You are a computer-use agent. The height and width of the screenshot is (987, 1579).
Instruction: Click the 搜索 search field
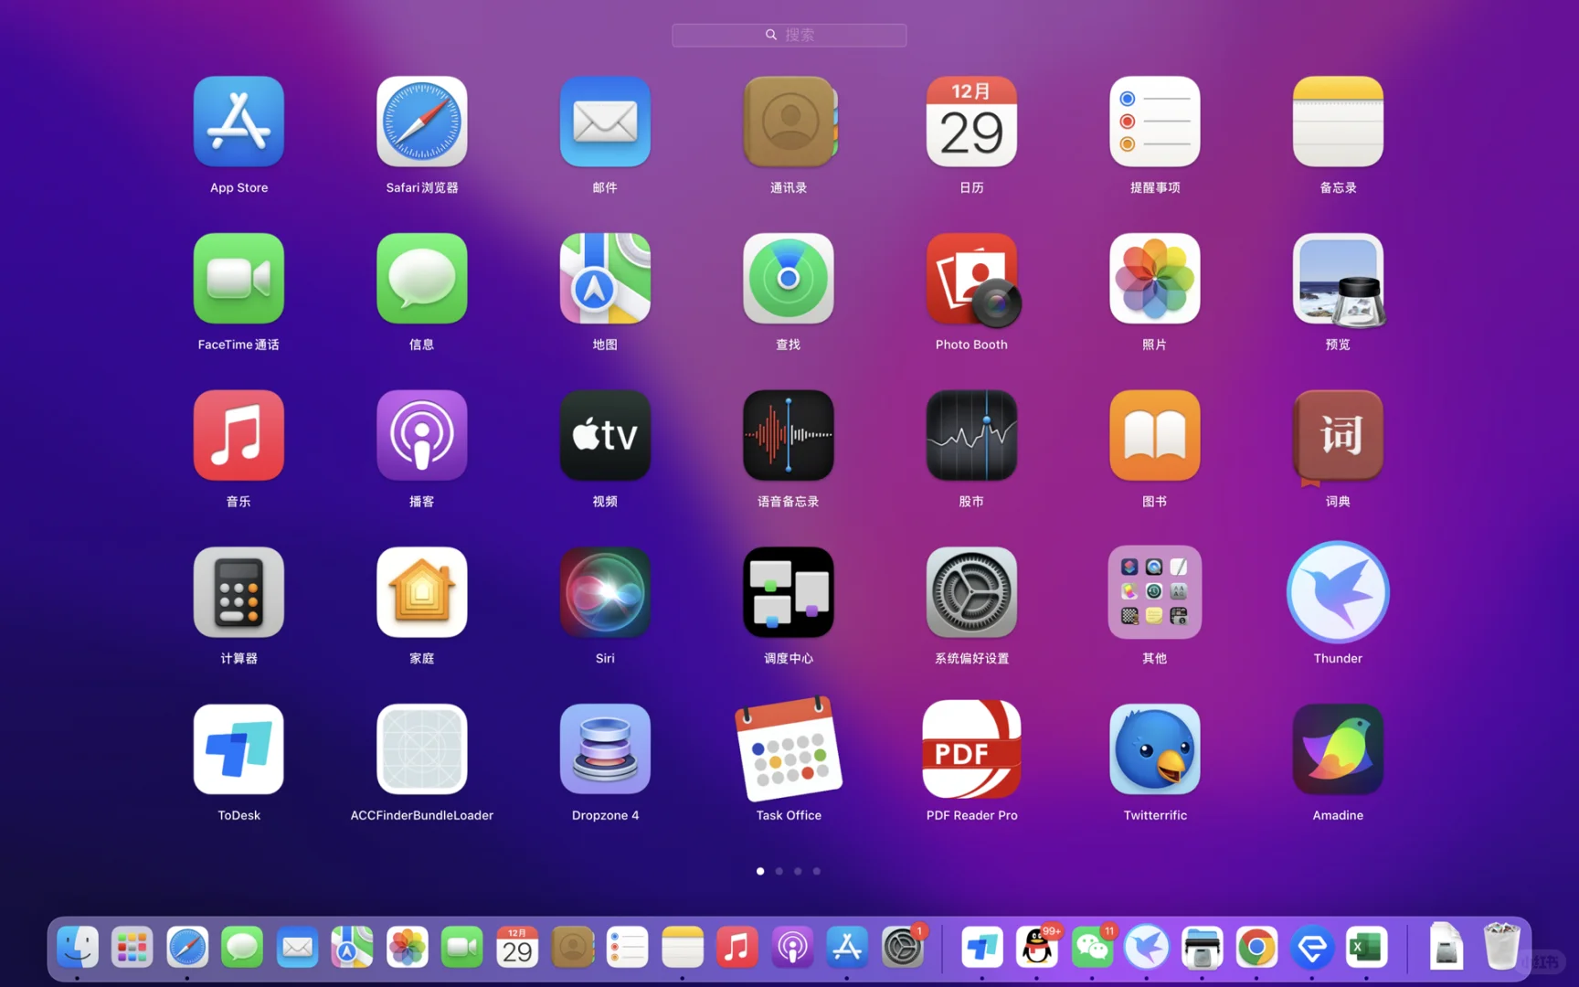tap(789, 35)
